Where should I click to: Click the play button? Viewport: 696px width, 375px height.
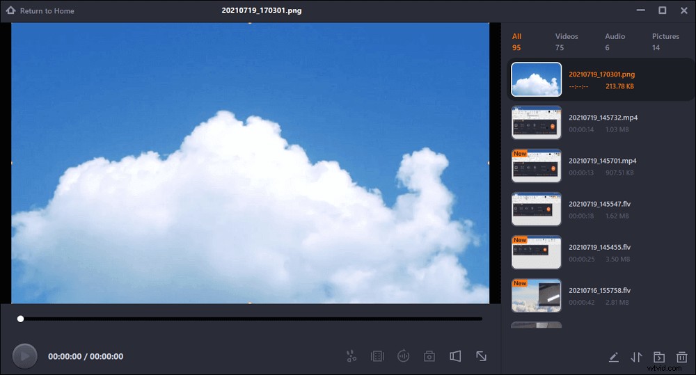pos(24,356)
